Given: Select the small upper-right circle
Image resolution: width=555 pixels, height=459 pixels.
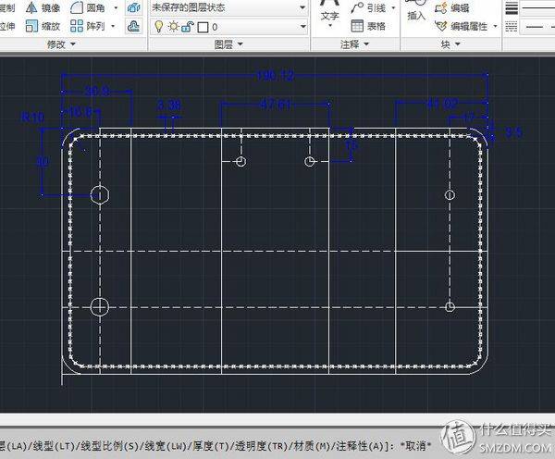Looking at the screenshot, I should [x=450, y=194].
